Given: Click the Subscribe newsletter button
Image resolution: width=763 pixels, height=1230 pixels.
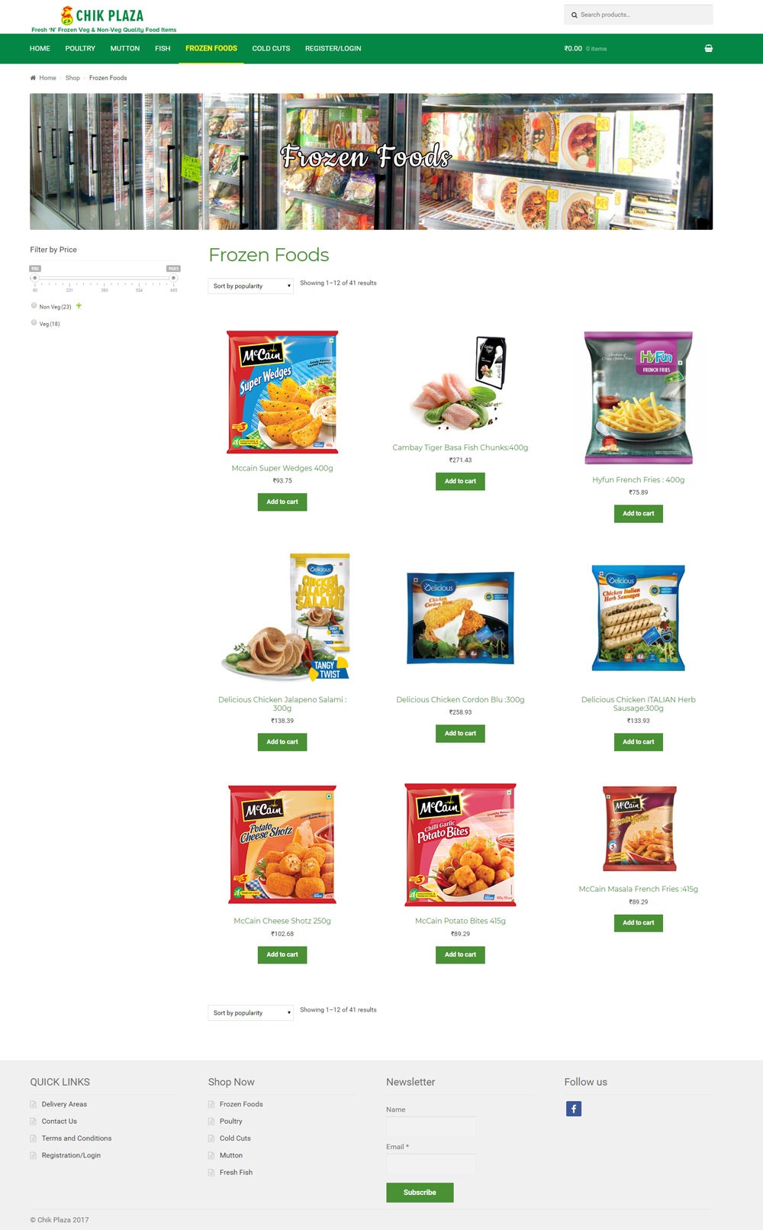Looking at the screenshot, I should 420,1192.
